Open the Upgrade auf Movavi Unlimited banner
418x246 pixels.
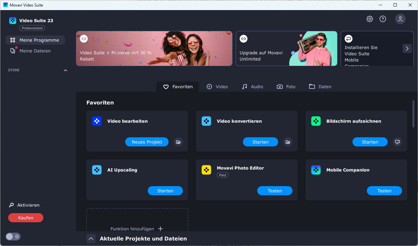[x=287, y=48]
